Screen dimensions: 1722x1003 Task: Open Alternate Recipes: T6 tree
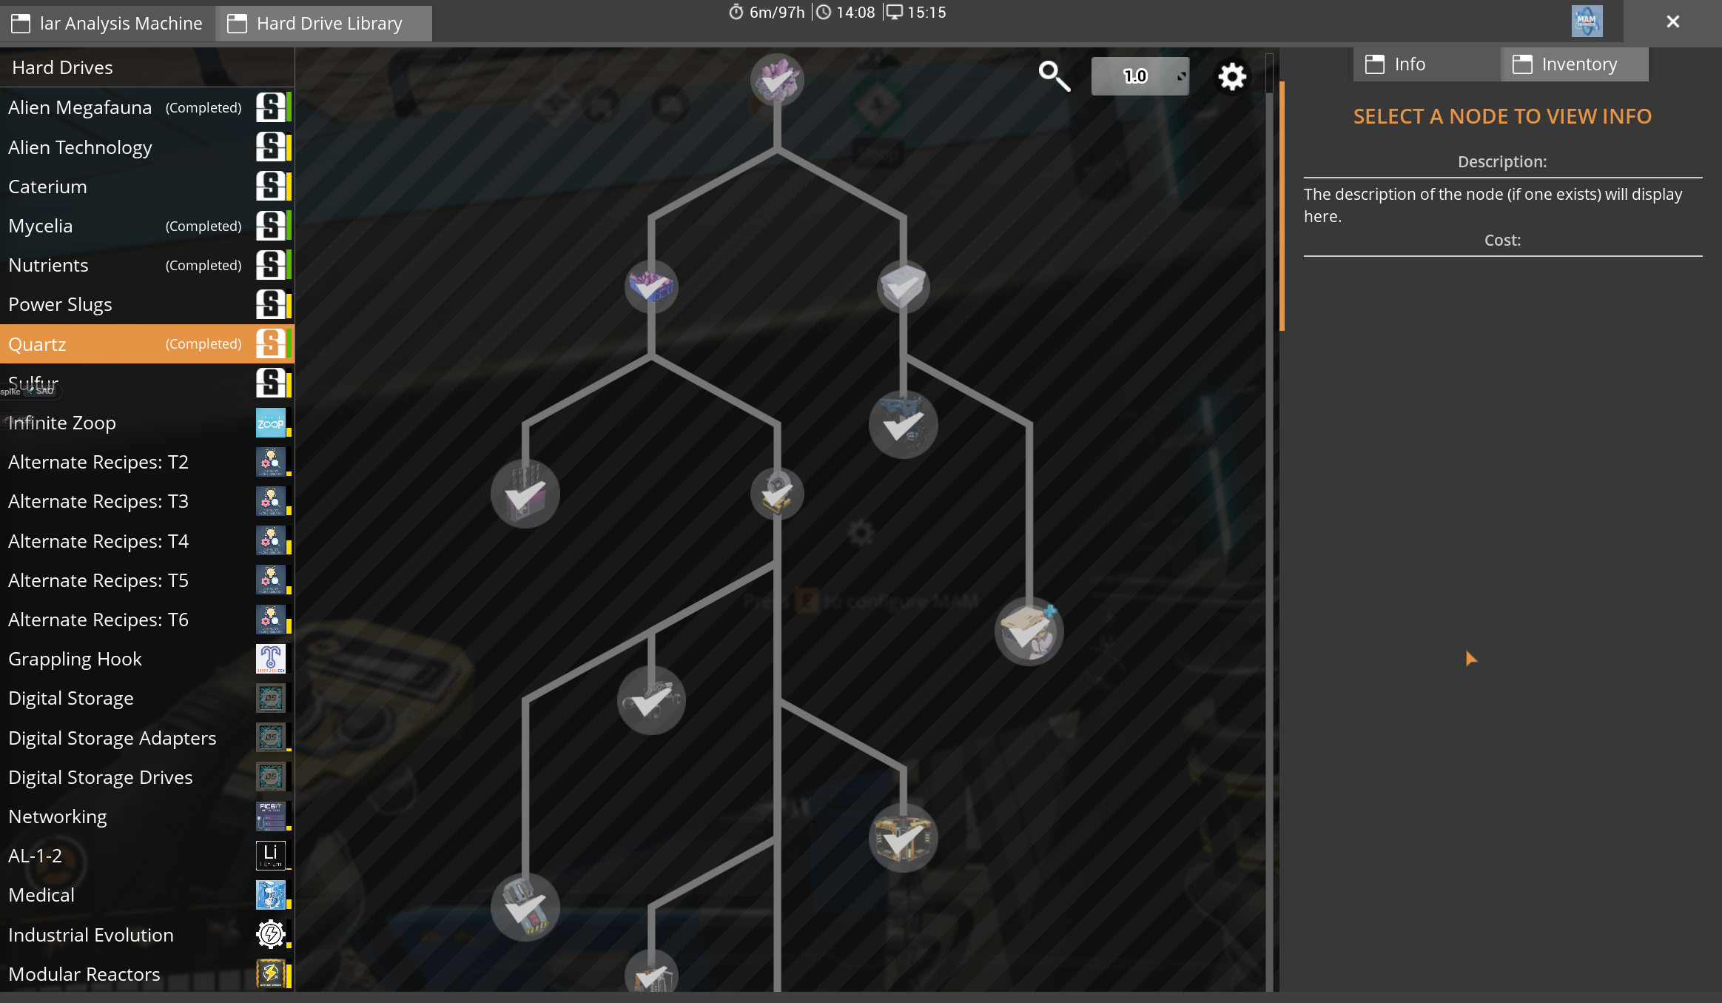pos(147,620)
